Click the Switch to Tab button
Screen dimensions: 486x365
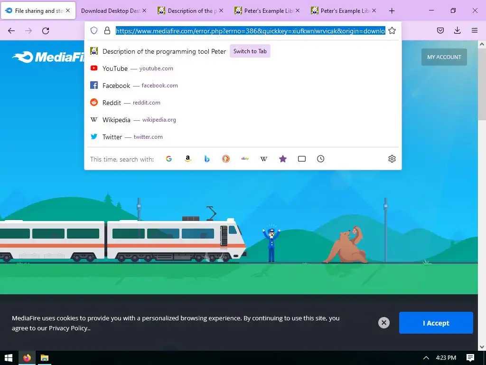(x=250, y=51)
